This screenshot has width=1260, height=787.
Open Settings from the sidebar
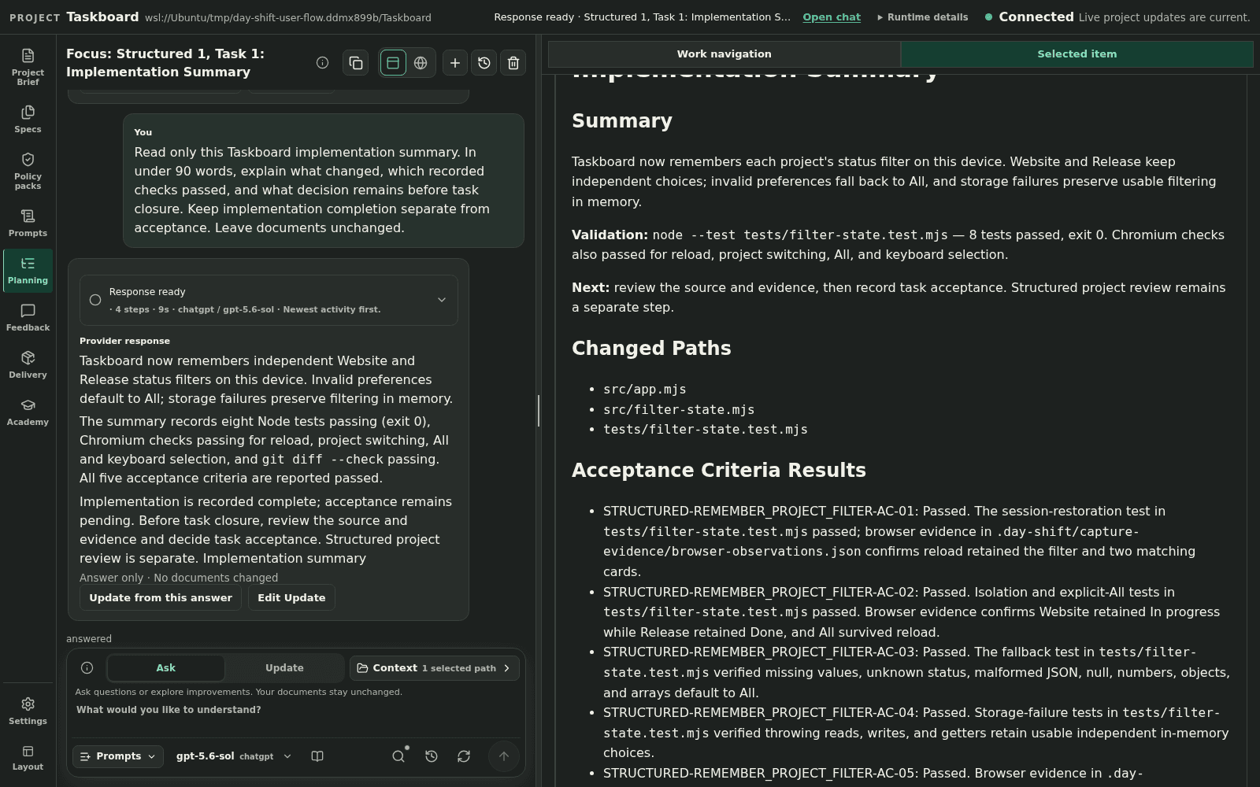[28, 711]
